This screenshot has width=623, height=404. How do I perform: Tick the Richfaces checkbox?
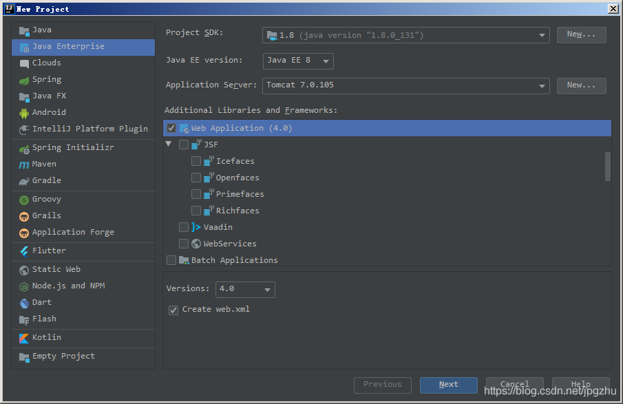tap(196, 211)
